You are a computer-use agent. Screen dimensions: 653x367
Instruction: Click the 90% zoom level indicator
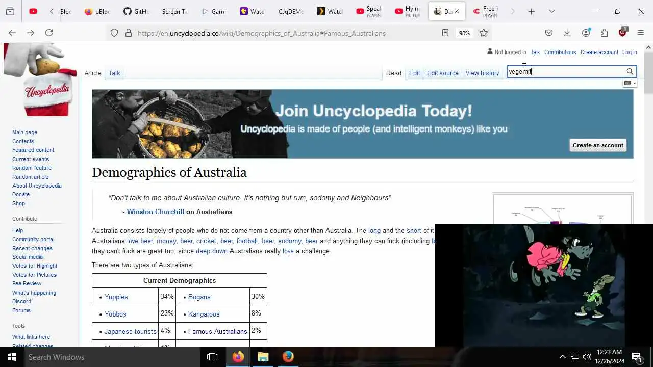[x=464, y=33]
